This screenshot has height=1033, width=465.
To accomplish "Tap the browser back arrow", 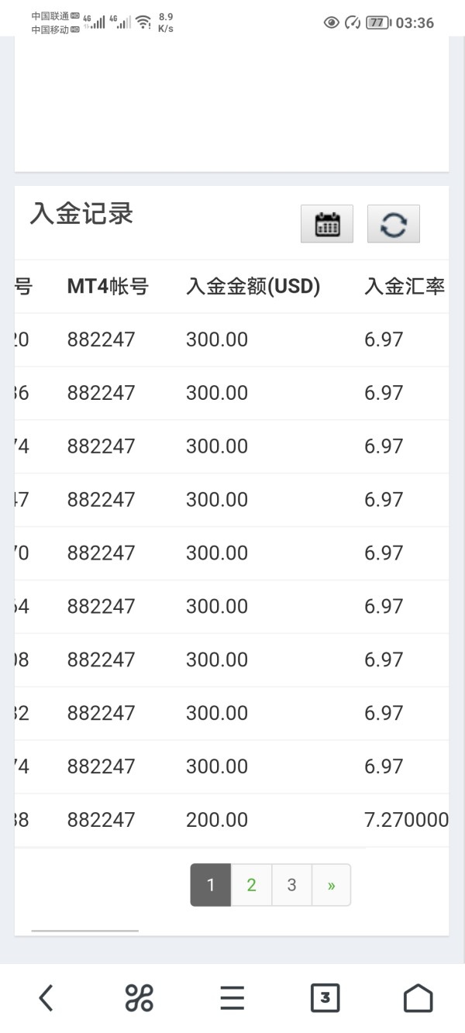I will [x=46, y=997].
